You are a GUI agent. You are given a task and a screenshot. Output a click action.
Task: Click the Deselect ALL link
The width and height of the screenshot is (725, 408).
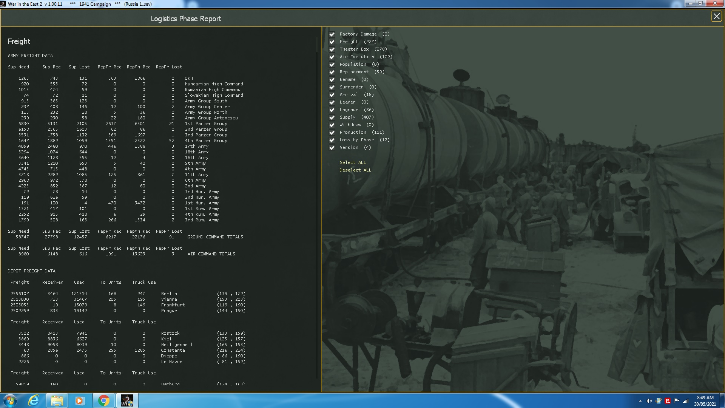click(x=355, y=170)
